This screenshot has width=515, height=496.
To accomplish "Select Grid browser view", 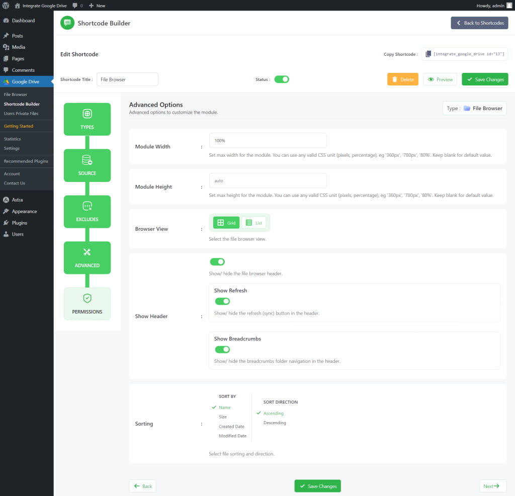I will tap(226, 223).
